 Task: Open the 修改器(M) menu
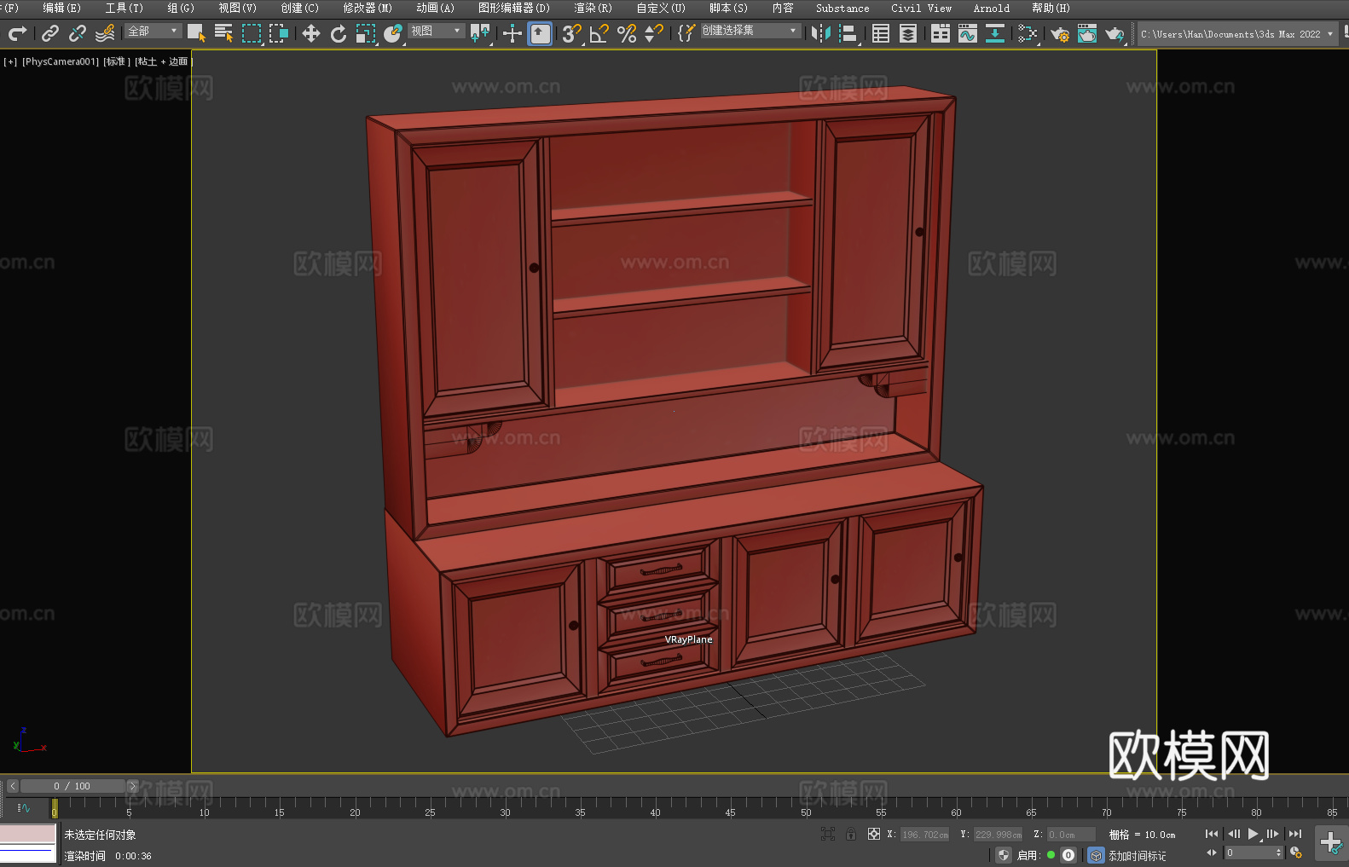[x=368, y=8]
